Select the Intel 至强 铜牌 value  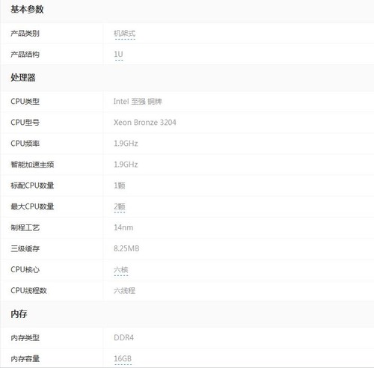pos(138,102)
